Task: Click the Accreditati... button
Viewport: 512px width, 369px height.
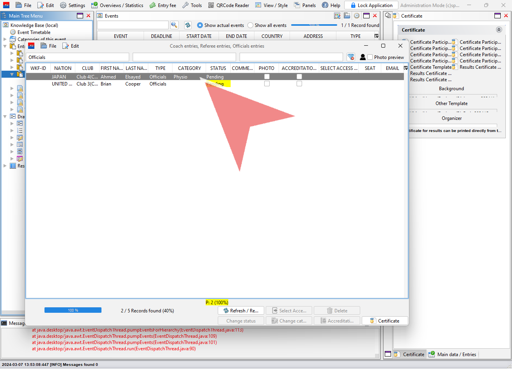Action: 337,321
